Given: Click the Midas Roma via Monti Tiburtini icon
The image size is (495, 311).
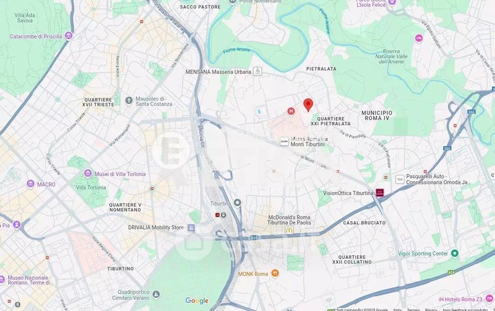Looking at the screenshot, I should coord(284,142).
